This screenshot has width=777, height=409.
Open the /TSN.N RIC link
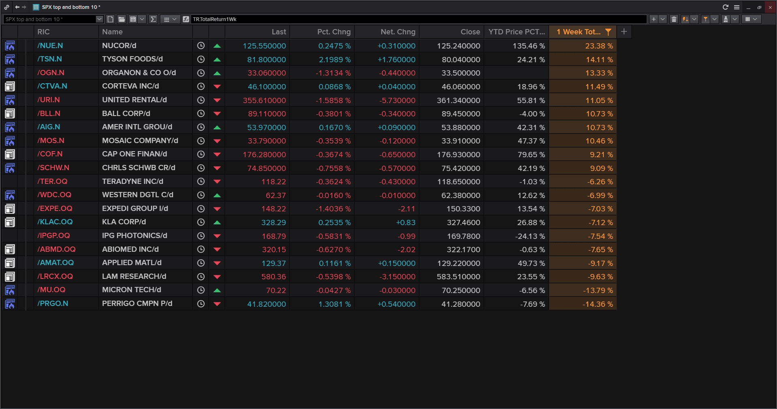(50, 59)
